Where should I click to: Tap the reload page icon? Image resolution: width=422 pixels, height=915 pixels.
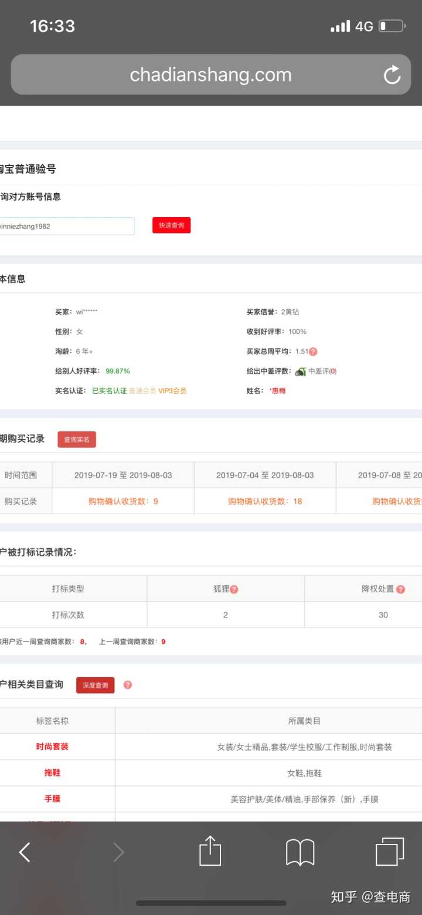[392, 75]
